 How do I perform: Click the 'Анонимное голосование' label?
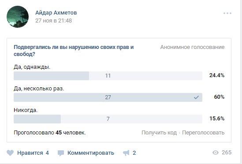coord(192,47)
